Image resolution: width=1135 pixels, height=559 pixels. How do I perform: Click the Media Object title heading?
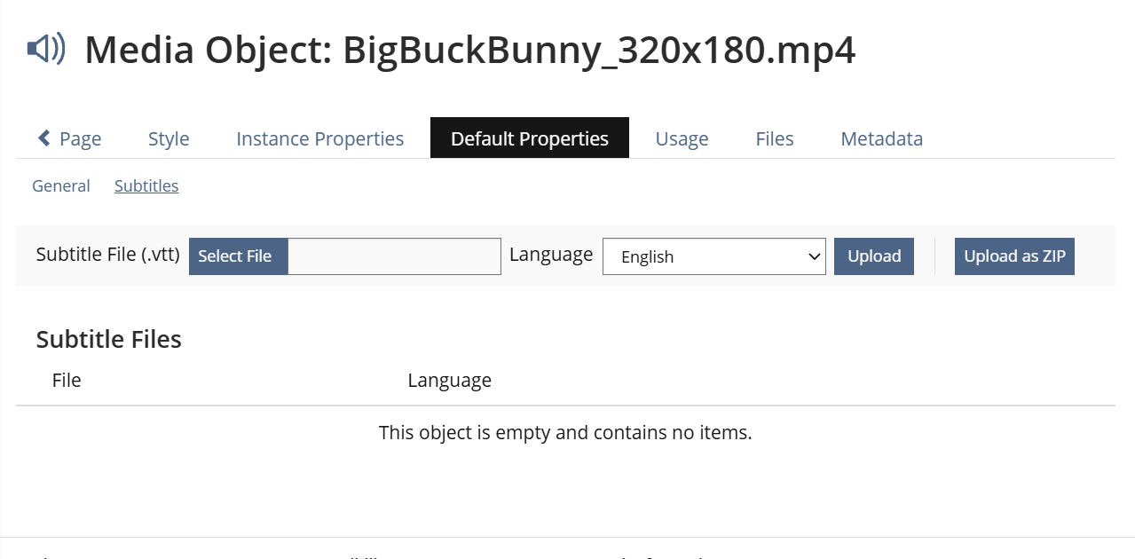click(470, 50)
